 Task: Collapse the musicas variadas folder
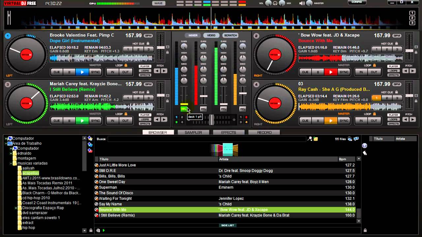[11, 163]
